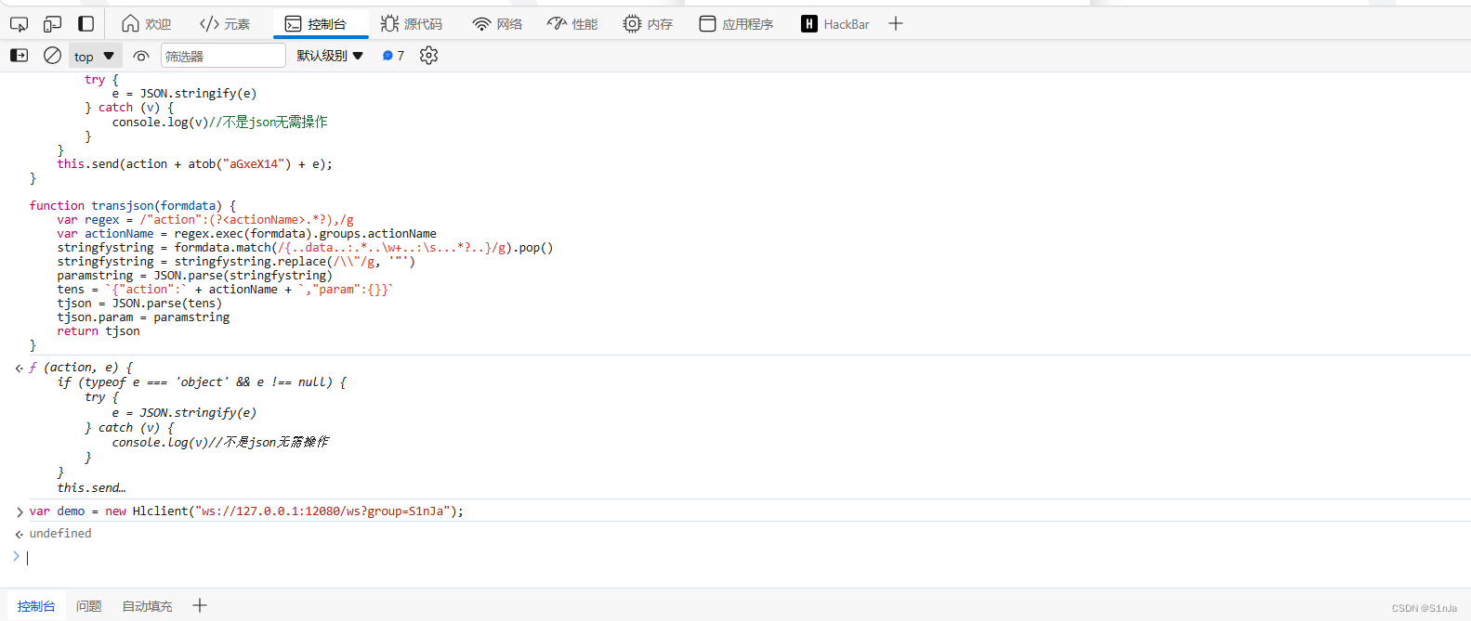Open the 7 issues counter

(393, 56)
